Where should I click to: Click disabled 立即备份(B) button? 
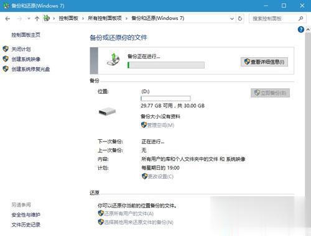pos(270,93)
